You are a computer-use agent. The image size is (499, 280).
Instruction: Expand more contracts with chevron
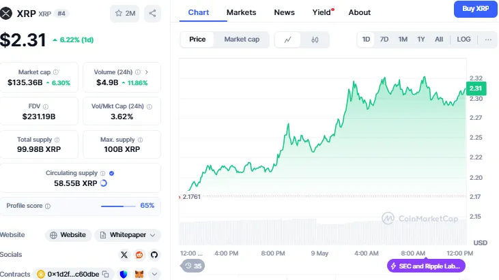[154, 274]
